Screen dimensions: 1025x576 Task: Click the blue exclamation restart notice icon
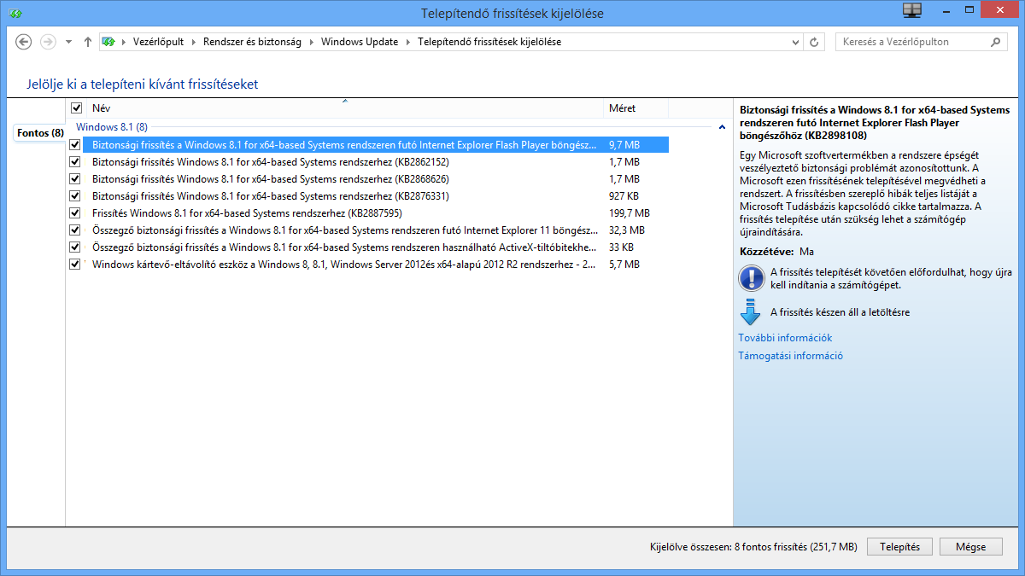[751, 278]
